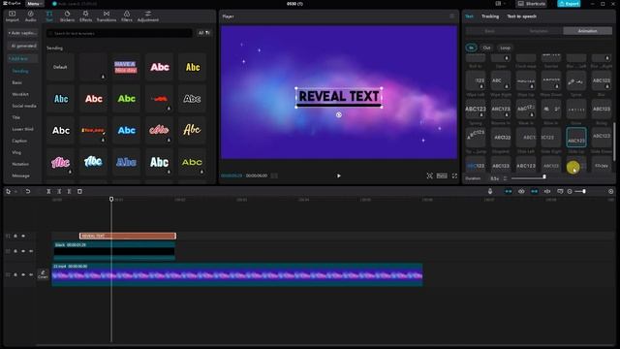620x349 pixels.
Task: Click the delete-right trim tool icon
Action: point(69,192)
